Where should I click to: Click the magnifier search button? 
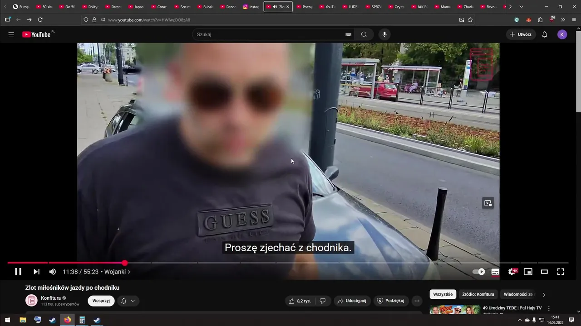[364, 34]
